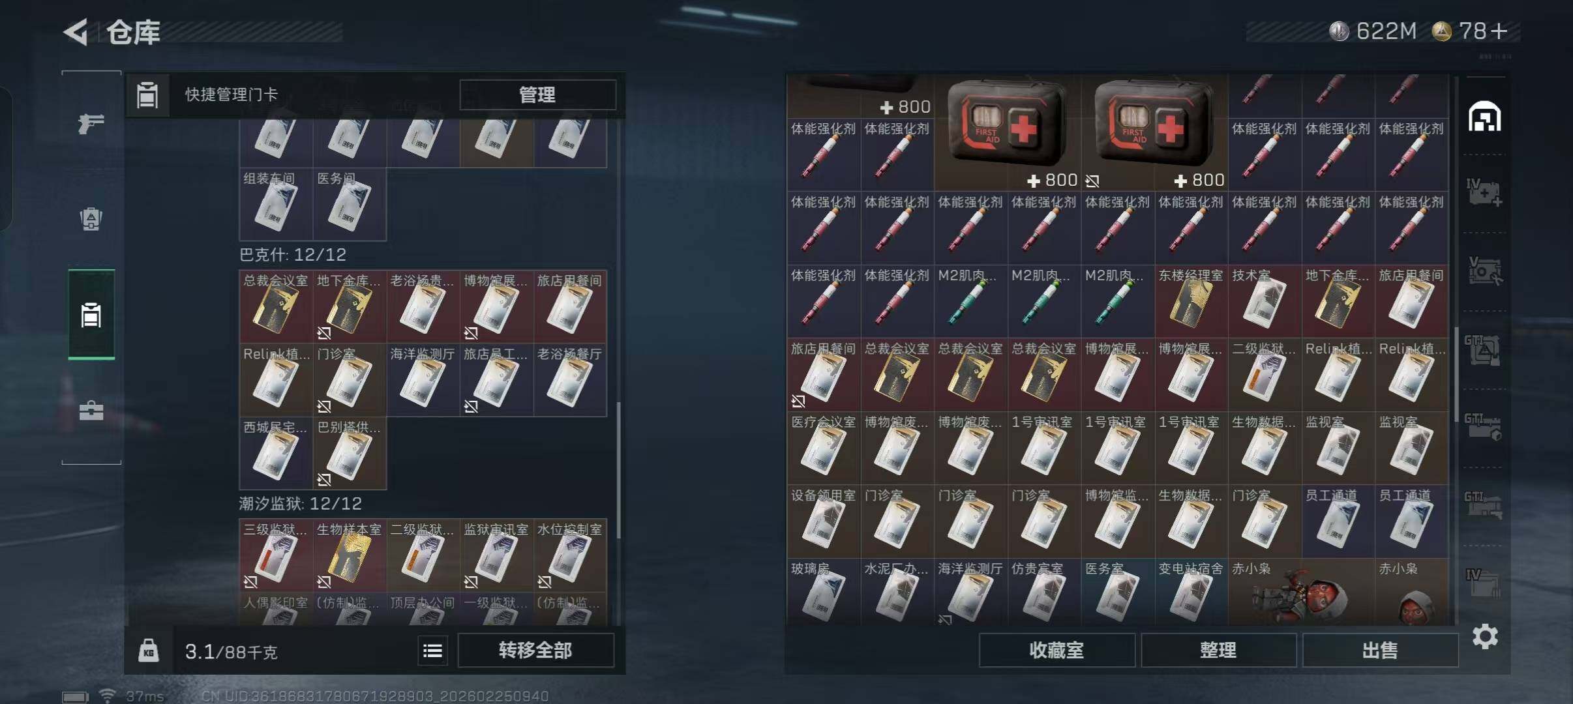Viewport: 1573px width, 704px height.
Task: Toggle the list view icon beside 转移全部
Action: pyautogui.click(x=432, y=650)
